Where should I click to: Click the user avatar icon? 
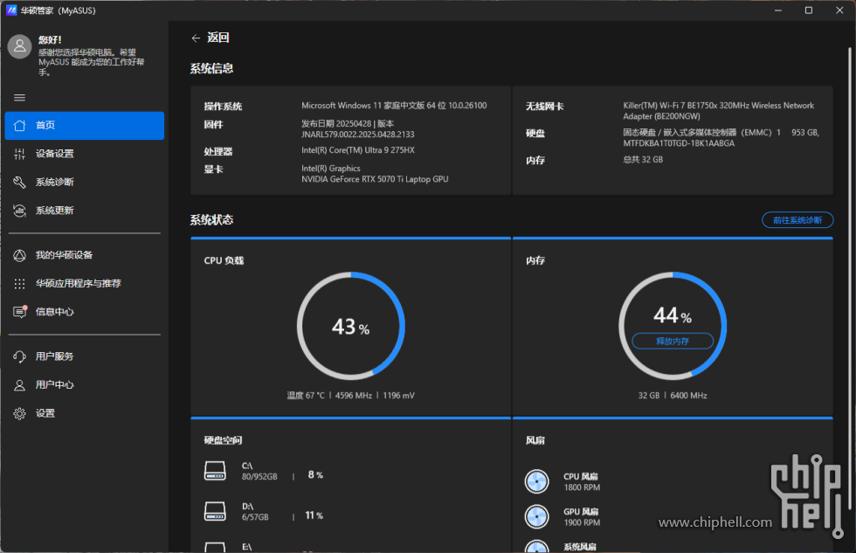(x=19, y=47)
